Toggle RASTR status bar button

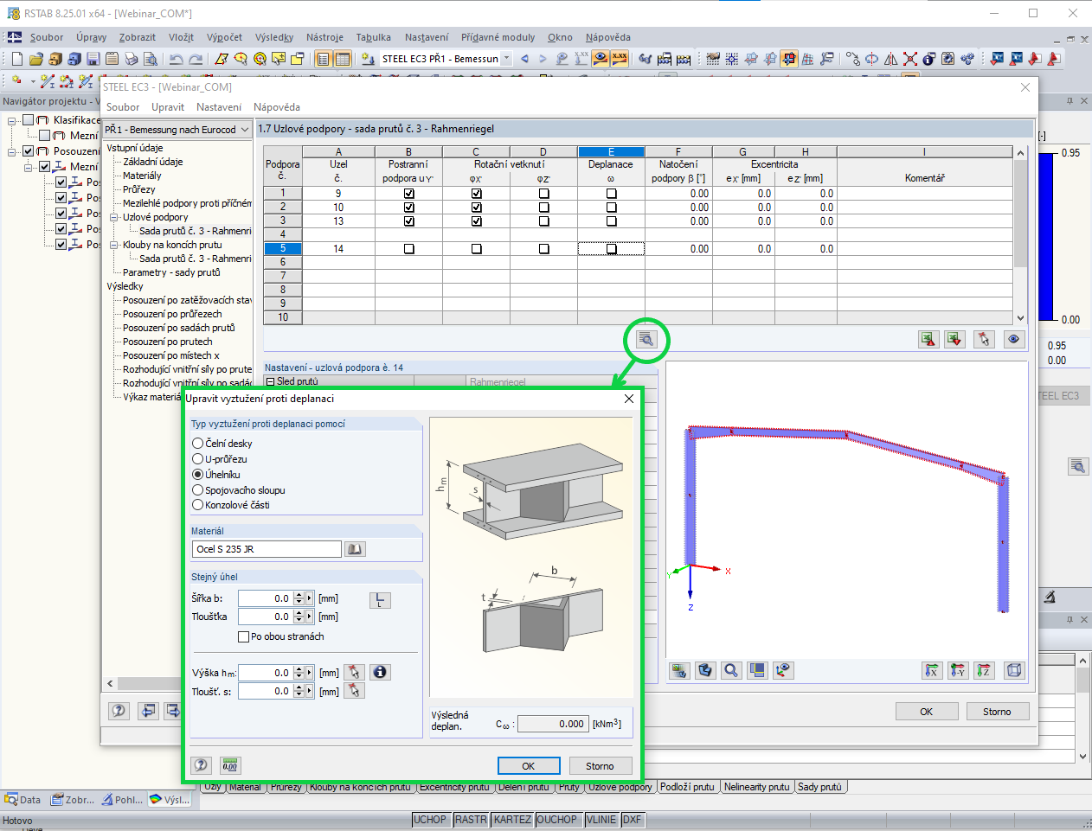pos(471,820)
